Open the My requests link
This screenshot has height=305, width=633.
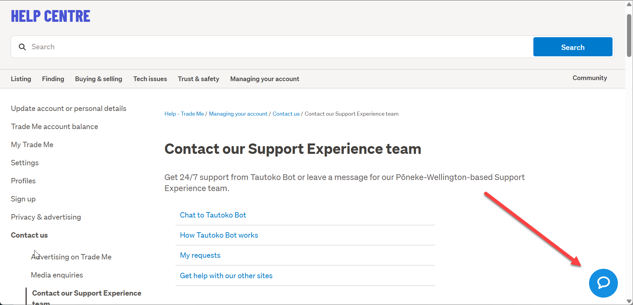200,255
